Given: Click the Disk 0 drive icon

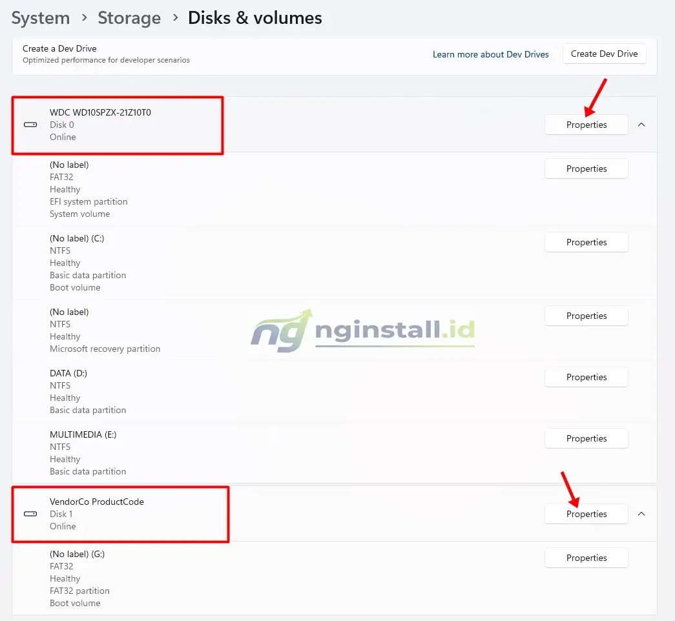Looking at the screenshot, I should [x=30, y=125].
